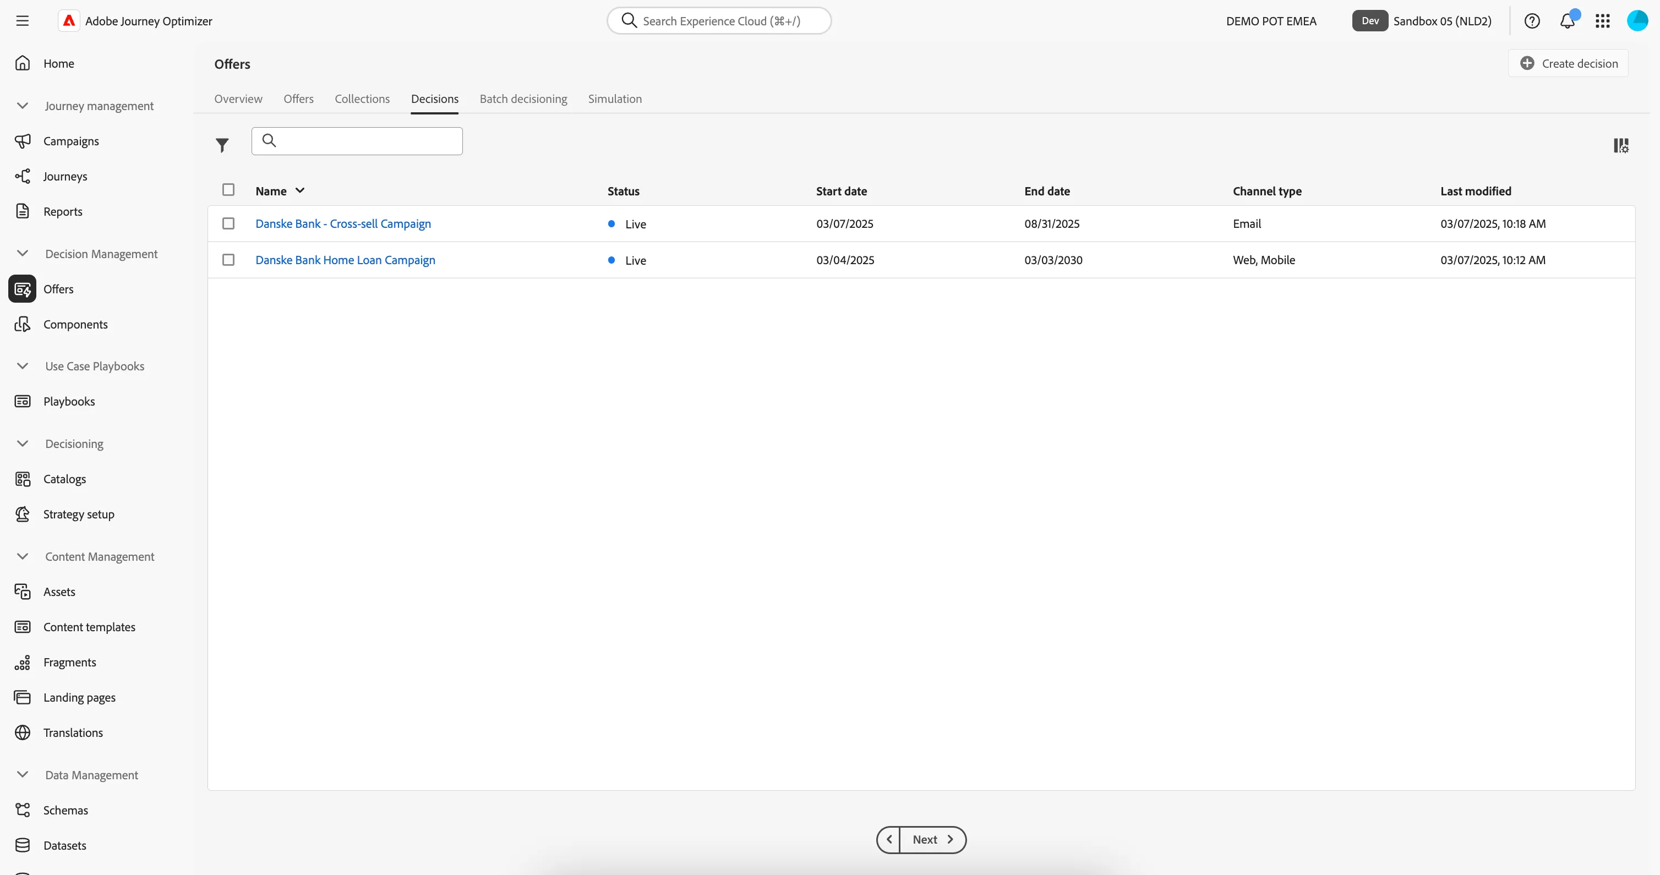Collapse the Decision Management section

pos(23,253)
